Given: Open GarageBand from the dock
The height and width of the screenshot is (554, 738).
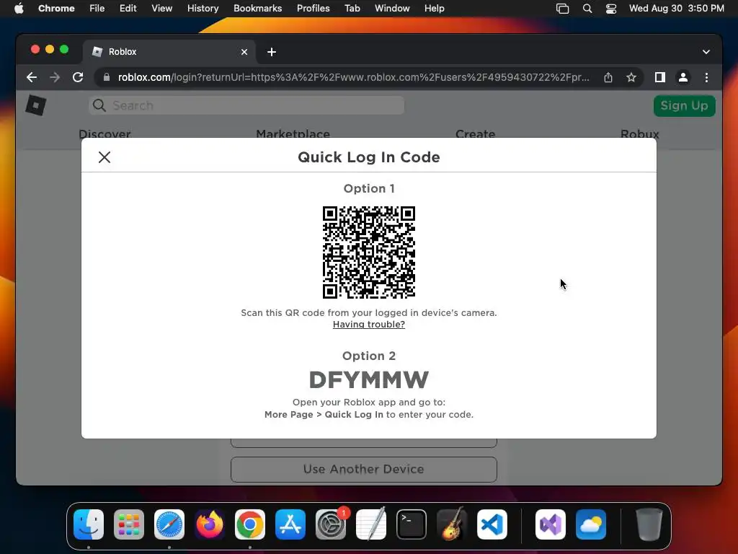Looking at the screenshot, I should click(x=452, y=524).
